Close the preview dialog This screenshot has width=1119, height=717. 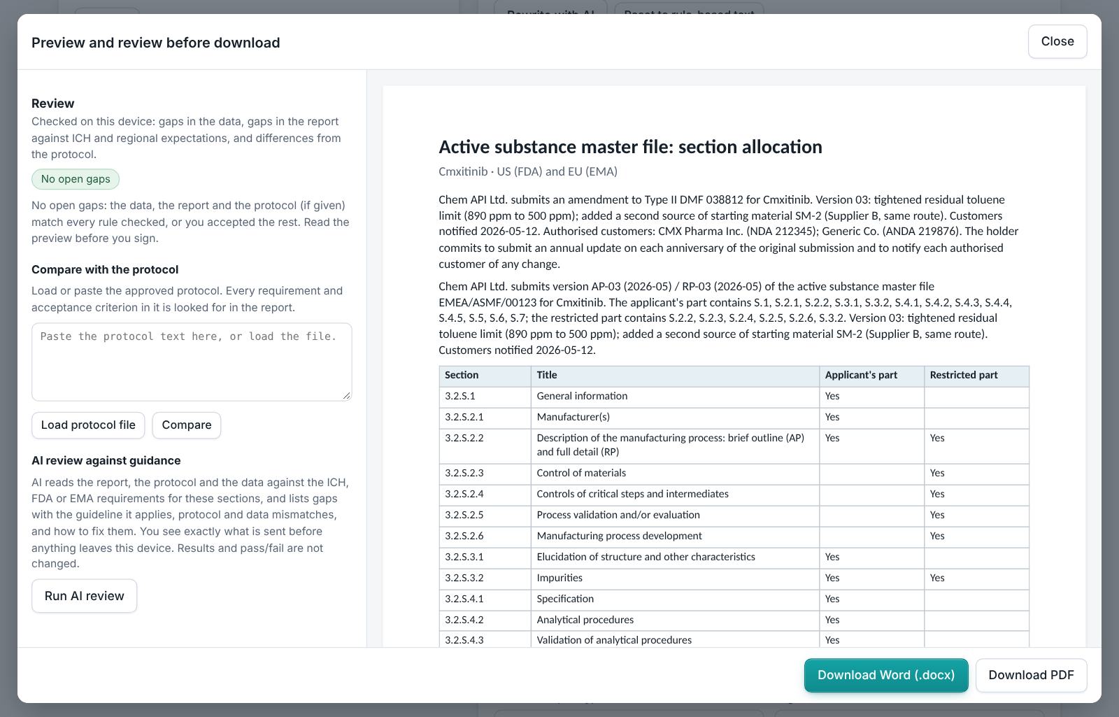pyautogui.click(x=1057, y=41)
